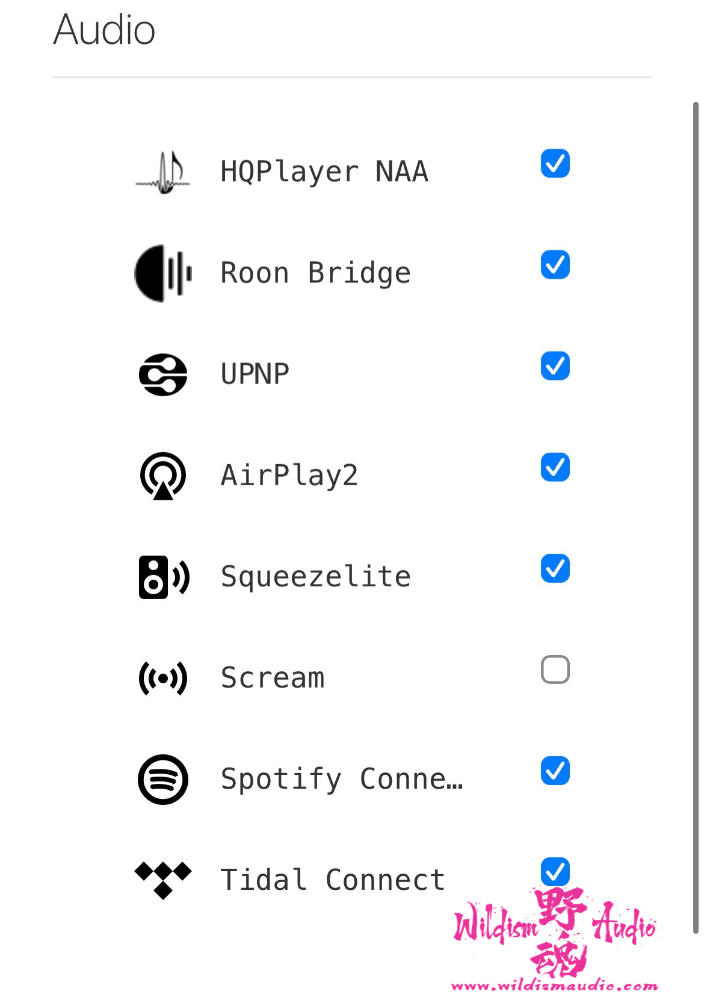This screenshot has width=704, height=1003.
Task: Uncheck the Roon Bridge checkbox
Action: tap(555, 265)
